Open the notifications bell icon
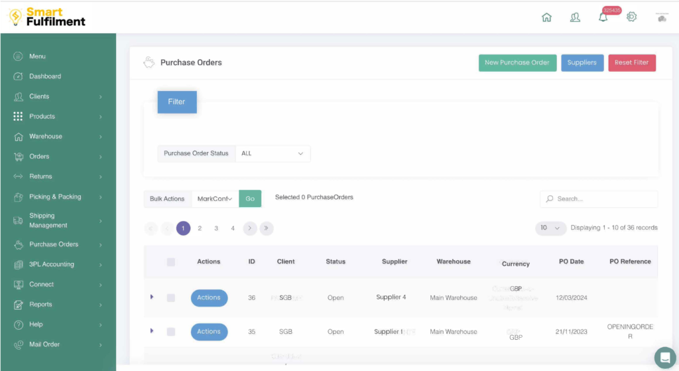679x371 pixels. pos(603,17)
